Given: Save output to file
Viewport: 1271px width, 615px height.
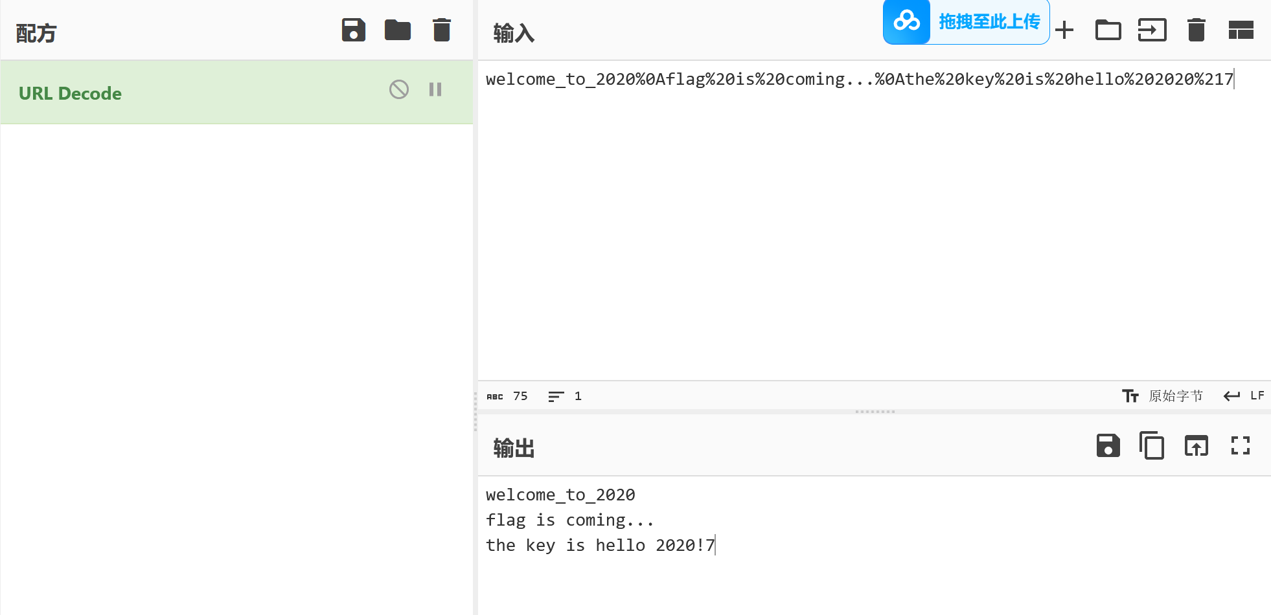Looking at the screenshot, I should point(1108,445).
